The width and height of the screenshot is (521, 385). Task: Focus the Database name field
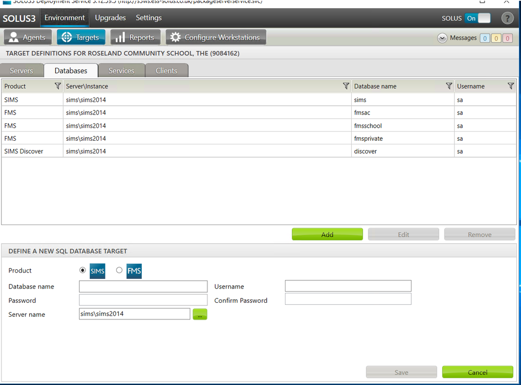(x=143, y=287)
